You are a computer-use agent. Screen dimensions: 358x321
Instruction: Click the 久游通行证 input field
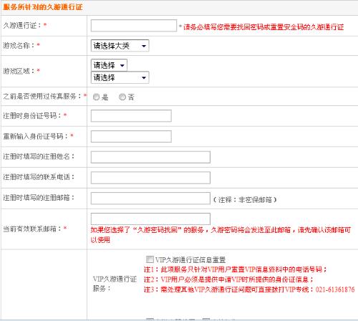click(x=134, y=26)
